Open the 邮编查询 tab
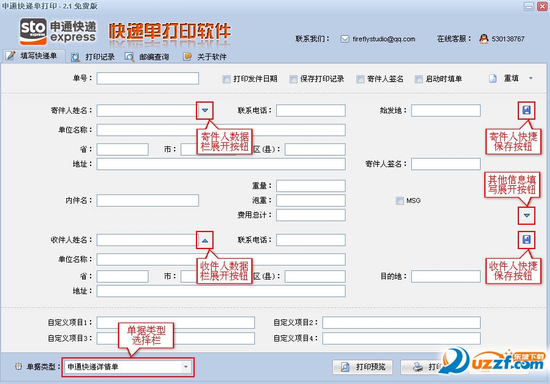The image size is (550, 384). point(147,57)
